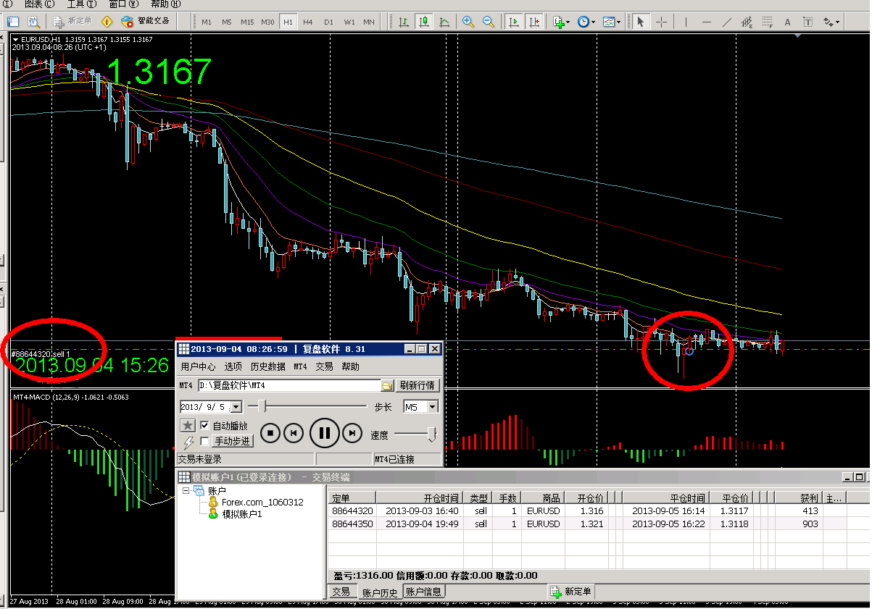
Task: Step forward to the next bar
Action: [352, 433]
